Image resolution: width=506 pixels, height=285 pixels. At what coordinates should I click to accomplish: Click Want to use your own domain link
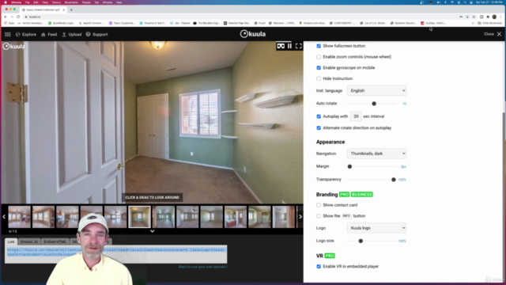(x=202, y=267)
